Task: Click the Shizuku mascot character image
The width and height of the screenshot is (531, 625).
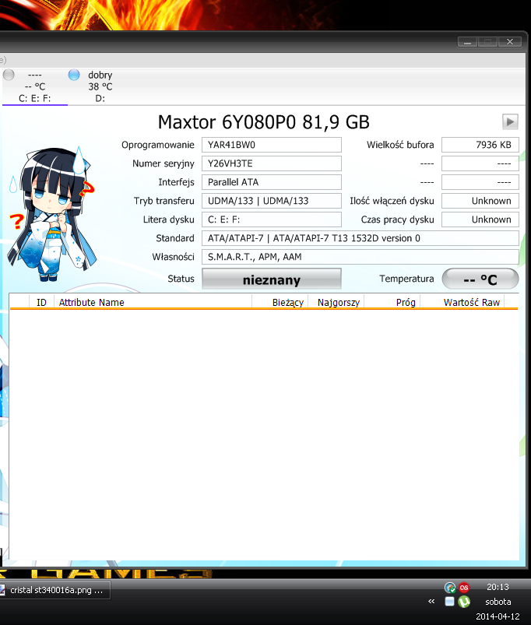Action: (x=52, y=214)
